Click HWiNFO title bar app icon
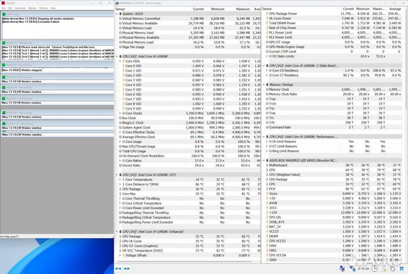The width and height of the screenshot is (408, 274). tap(117, 3)
